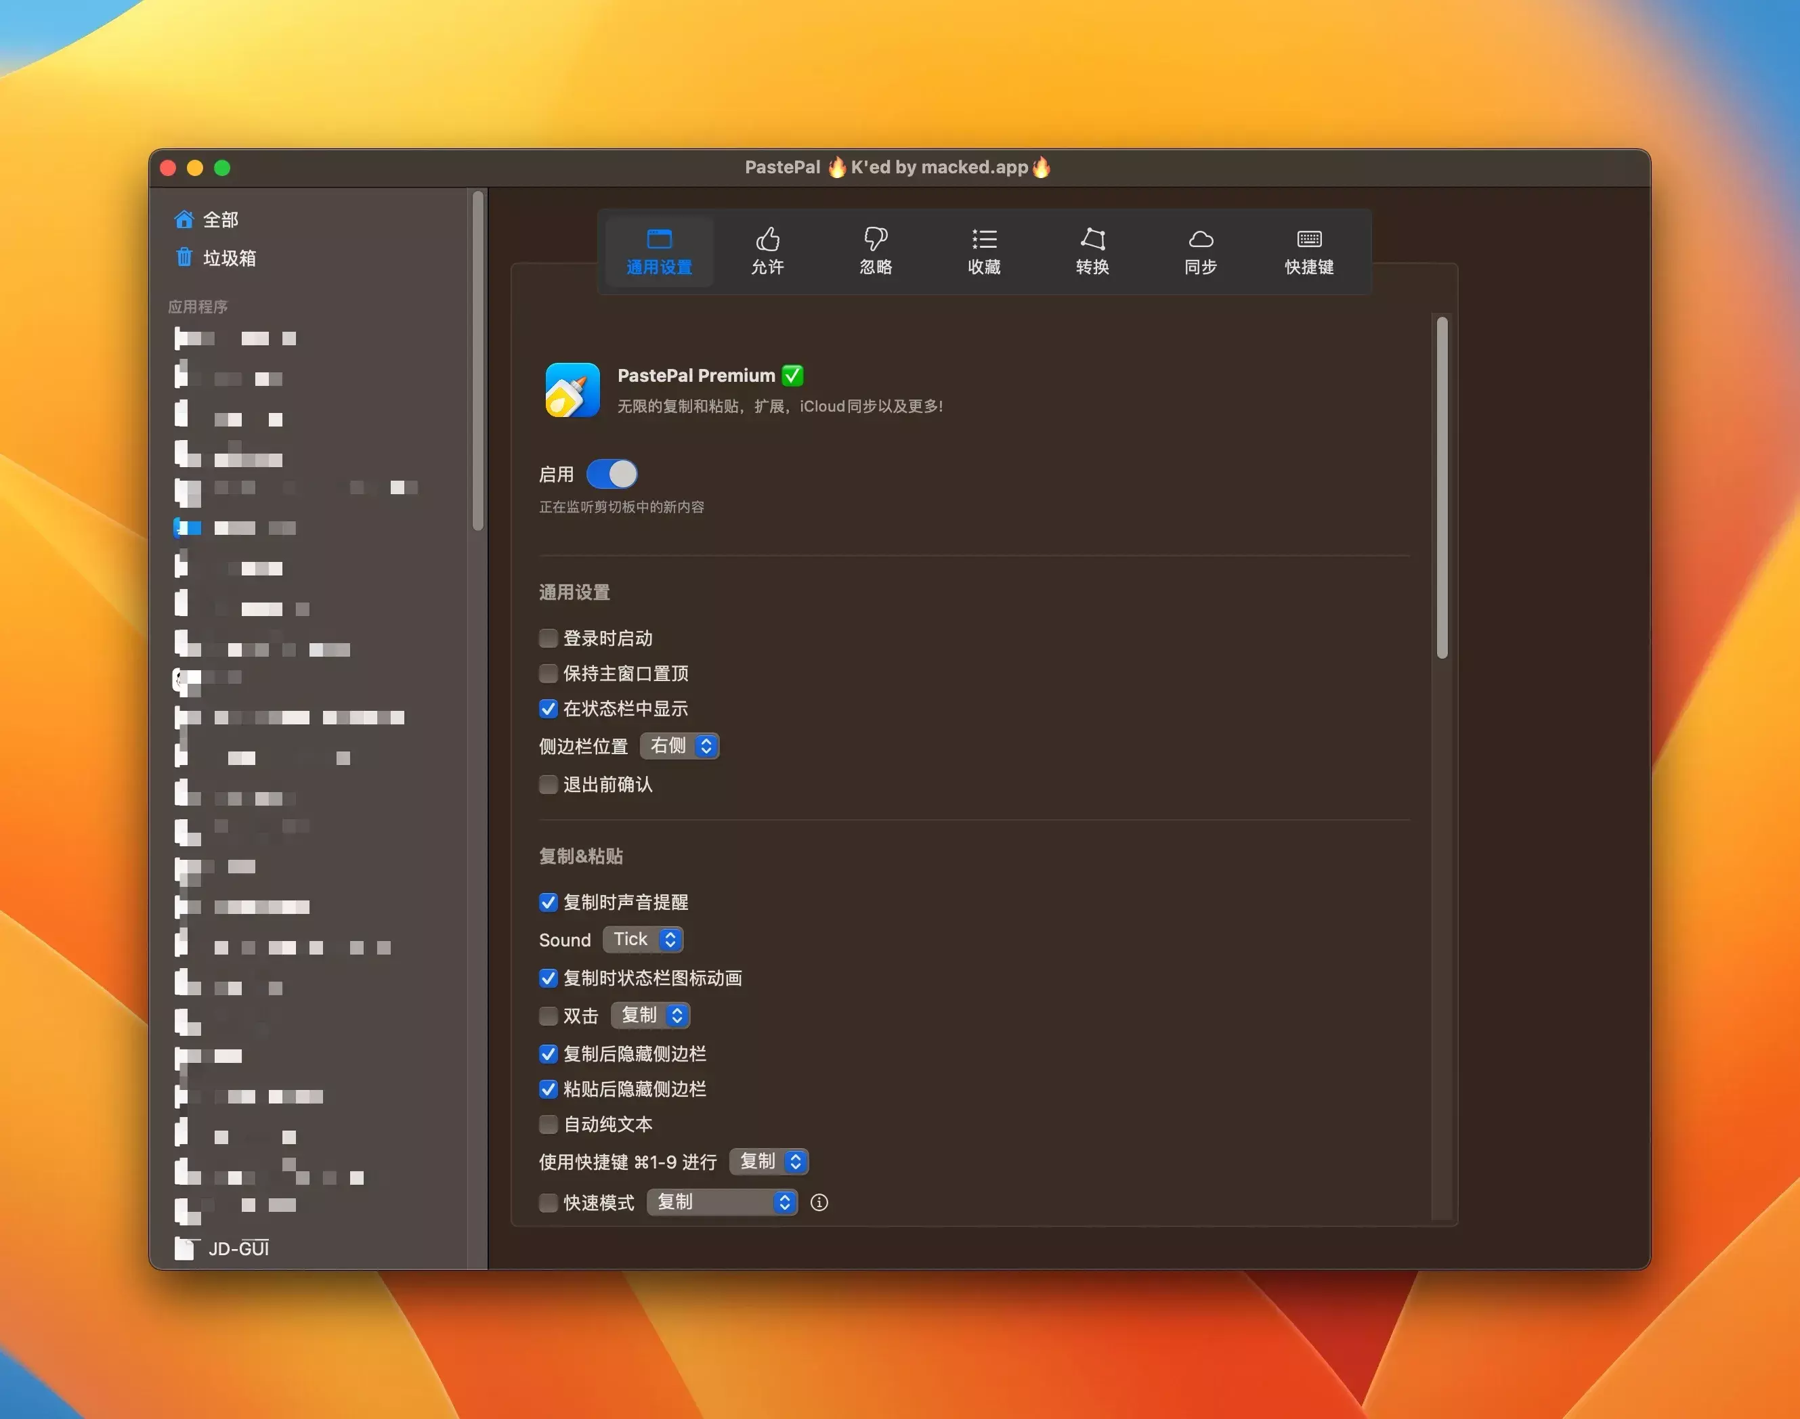Viewport: 1800px width, 1419px height.
Task: Click the info icon beside 快速模式
Action: [819, 1202]
